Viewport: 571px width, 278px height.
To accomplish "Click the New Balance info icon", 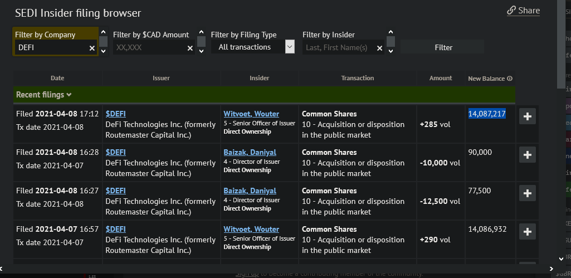I will [x=509, y=79].
